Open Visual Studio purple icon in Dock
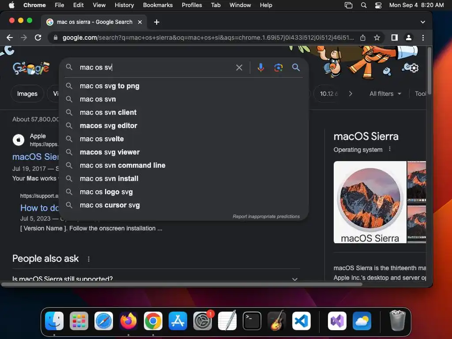The image size is (452, 339). [337, 321]
